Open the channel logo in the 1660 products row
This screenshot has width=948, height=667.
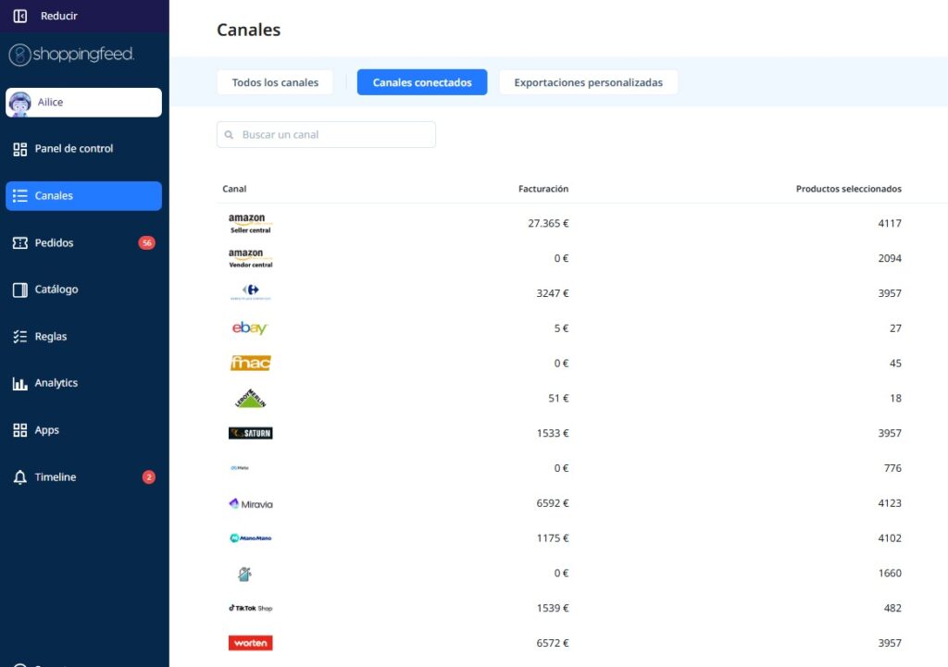tap(244, 574)
